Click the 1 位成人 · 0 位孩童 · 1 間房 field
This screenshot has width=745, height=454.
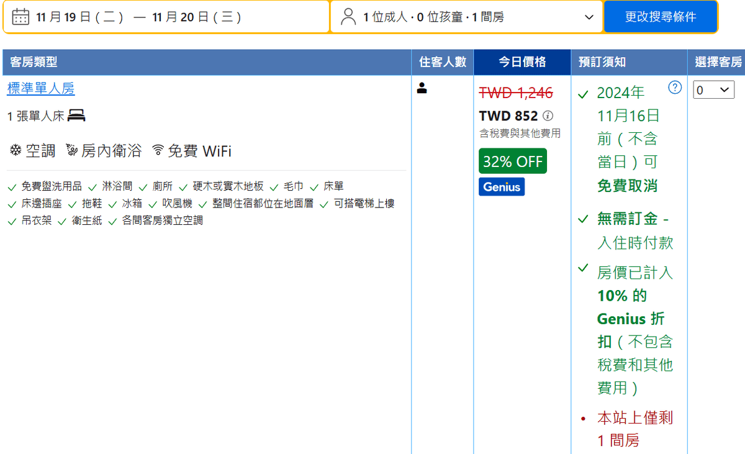(467, 17)
